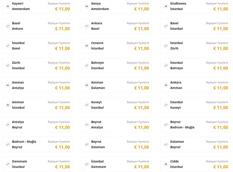This screenshot has height=172, width=233.
Task: Click the round-trip icon beside Kuveyt–İstanbul
Action: point(87,105)
